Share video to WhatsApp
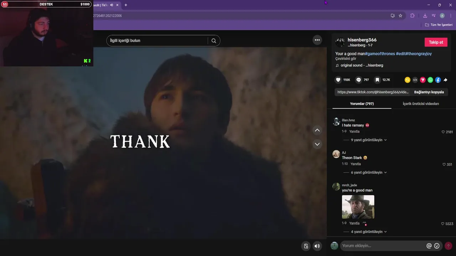 (x=430, y=80)
